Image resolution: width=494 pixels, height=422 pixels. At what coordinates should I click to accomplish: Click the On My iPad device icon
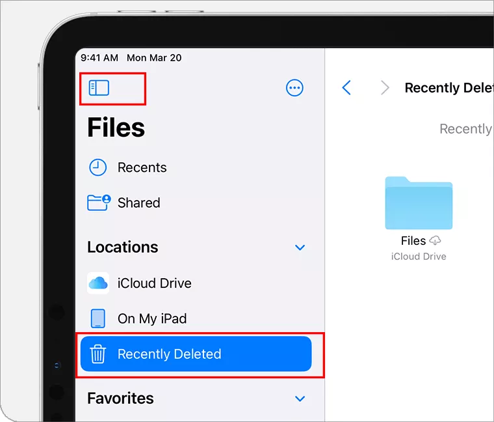tap(97, 318)
